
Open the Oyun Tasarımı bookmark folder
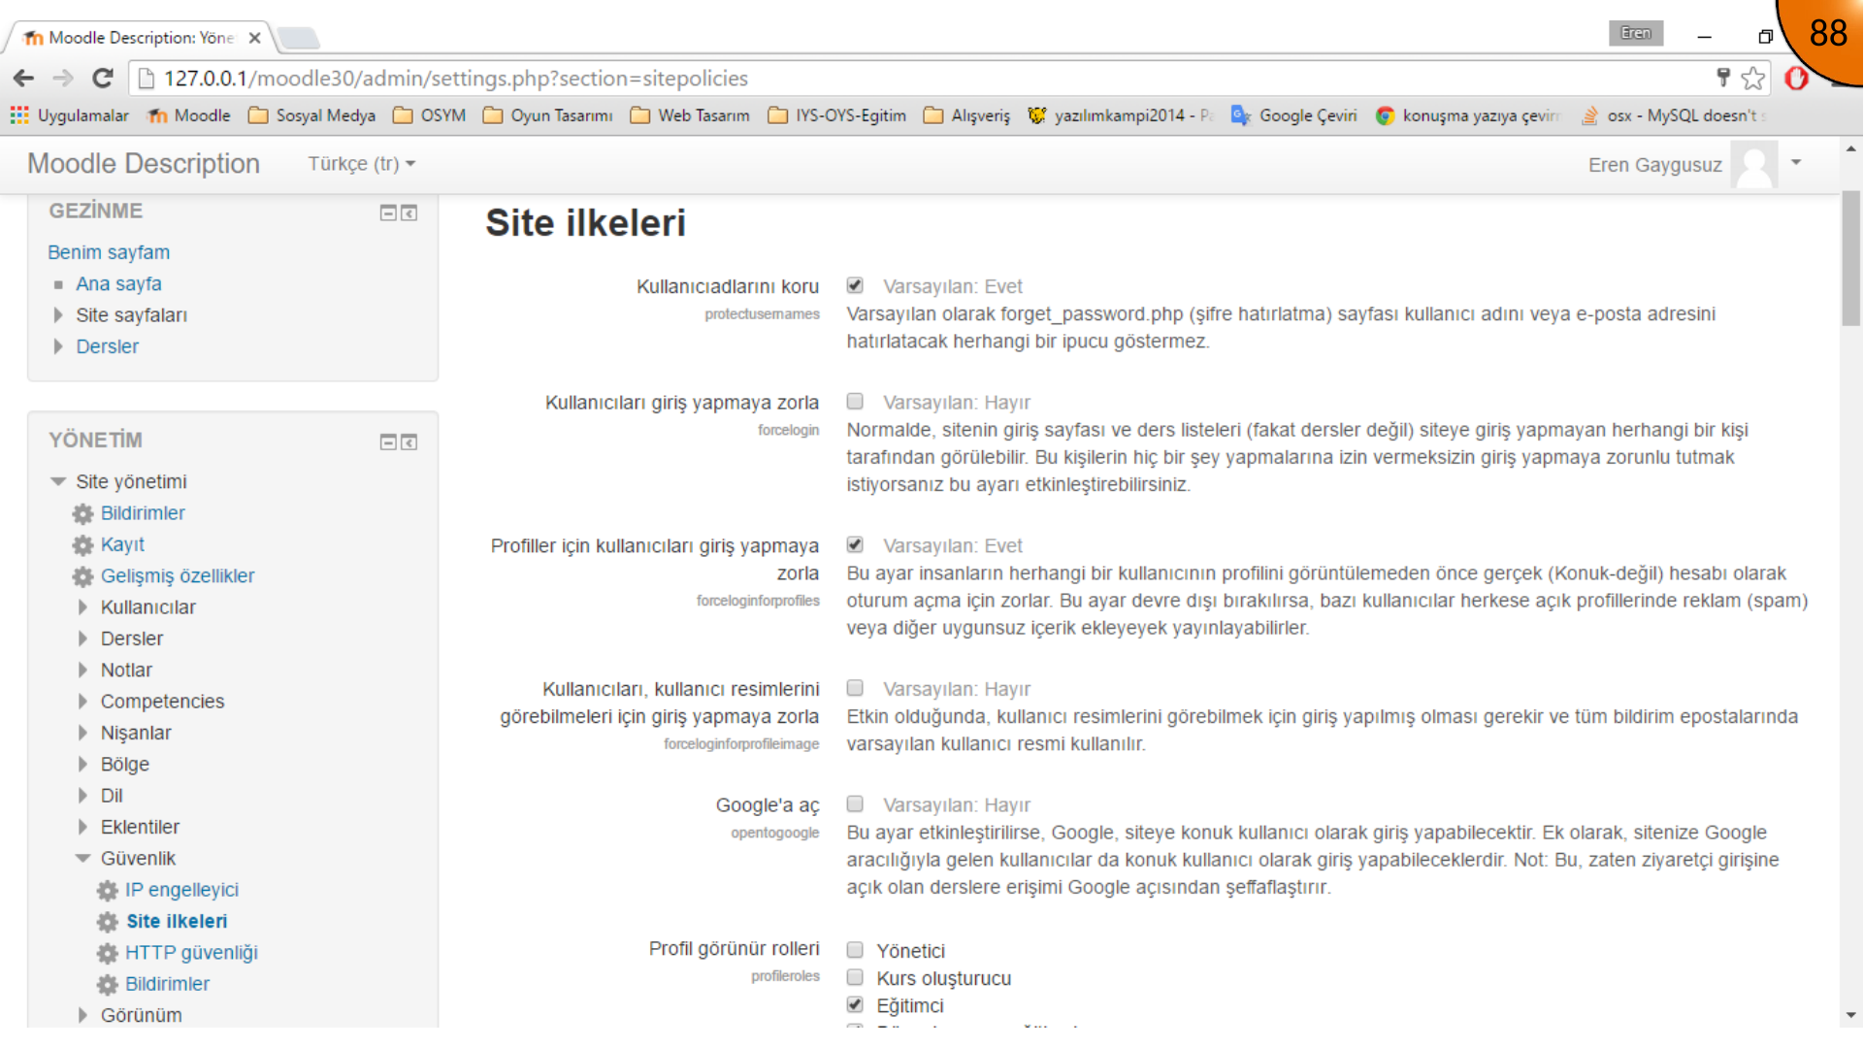pyautogui.click(x=548, y=115)
